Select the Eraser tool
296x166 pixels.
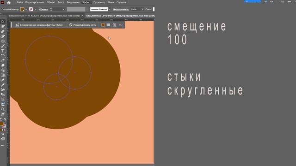(x=3, y=65)
